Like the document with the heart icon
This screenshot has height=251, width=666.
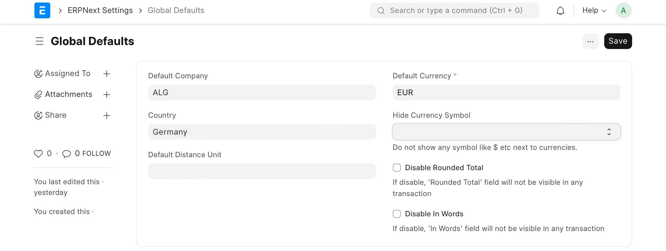click(38, 154)
